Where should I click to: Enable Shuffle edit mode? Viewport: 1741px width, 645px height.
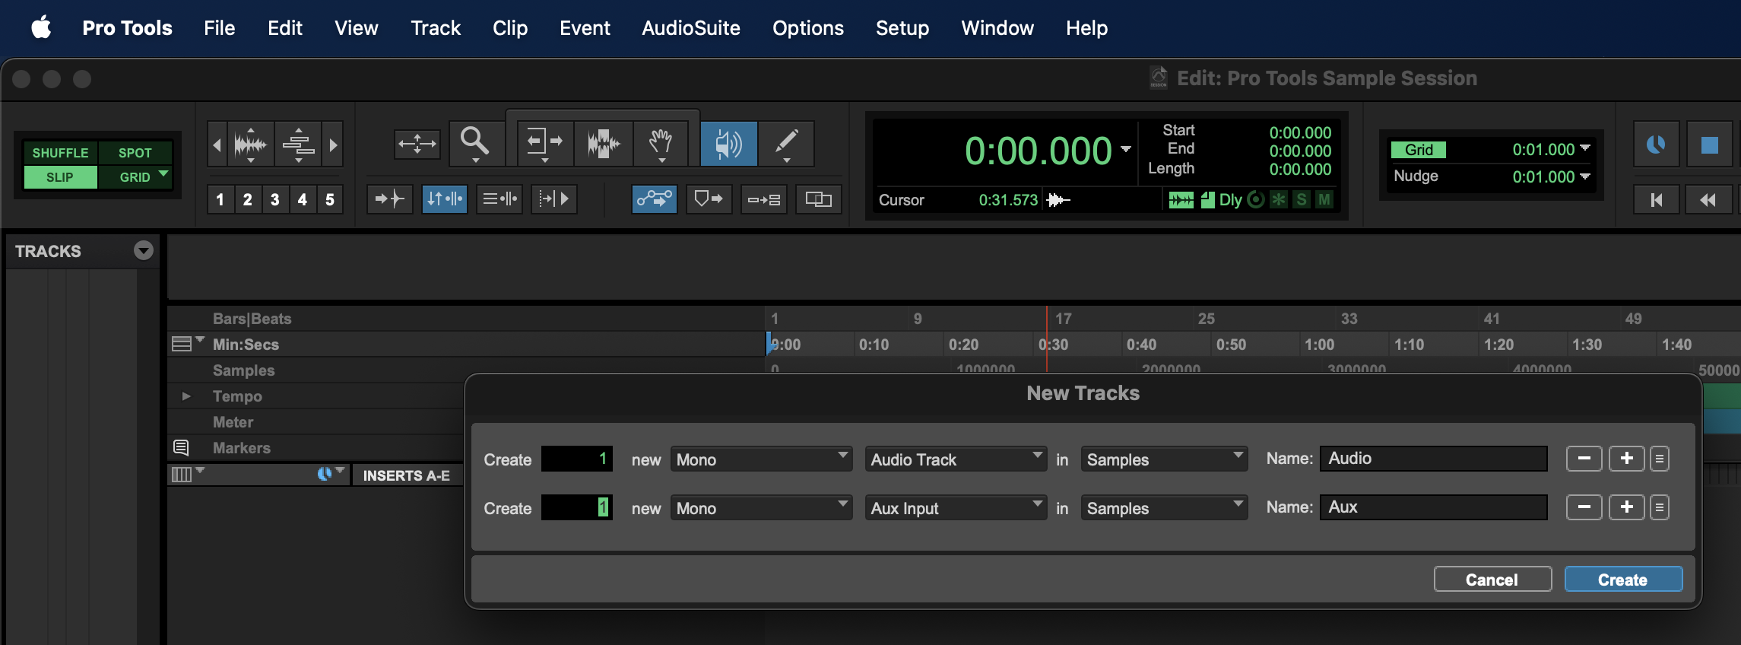[60, 153]
